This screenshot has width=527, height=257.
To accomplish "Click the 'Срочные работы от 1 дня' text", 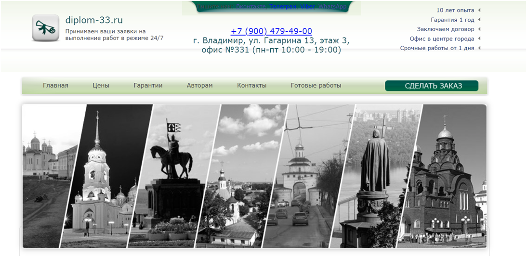I will click(437, 48).
